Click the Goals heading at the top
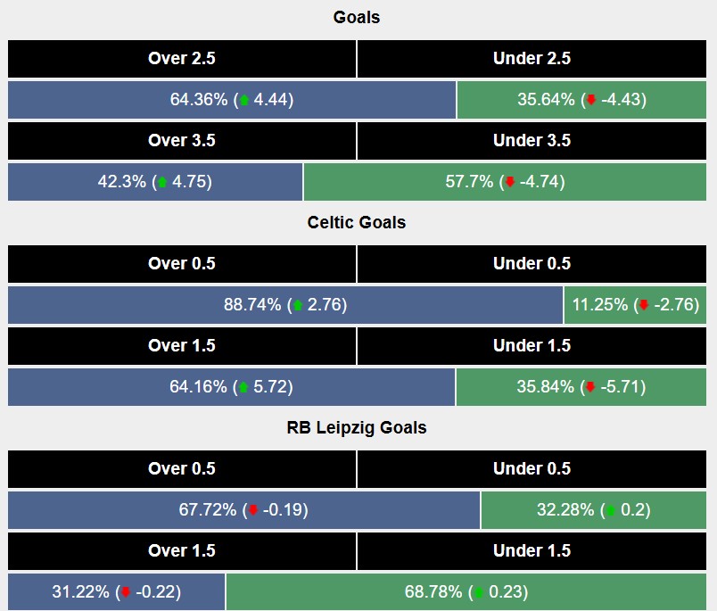 [x=357, y=18]
